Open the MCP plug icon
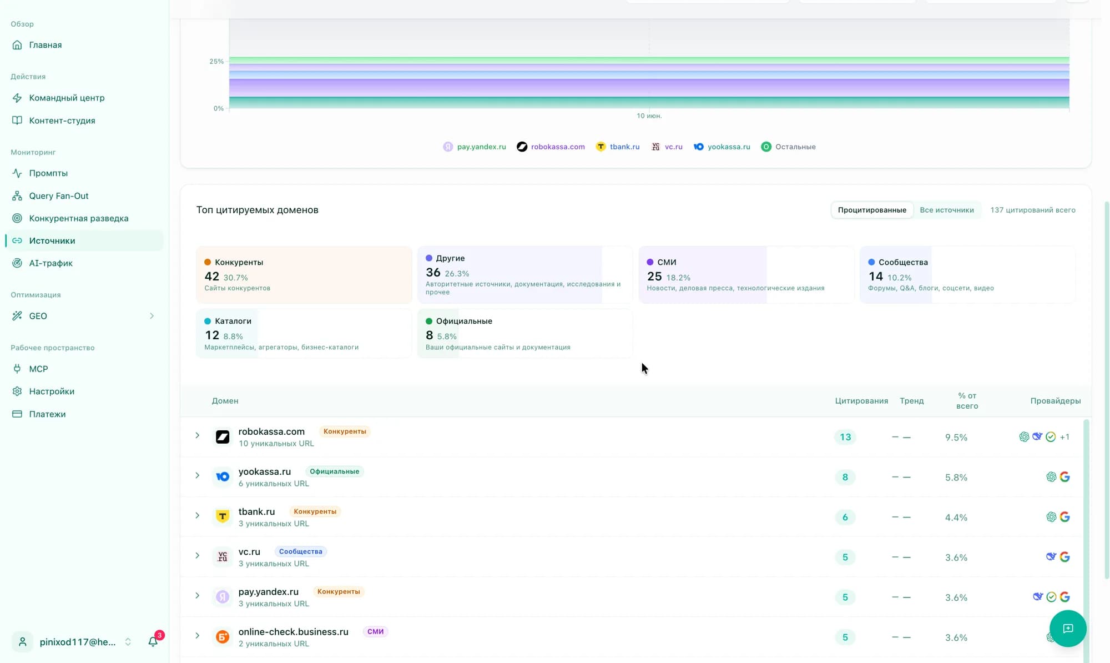The height and width of the screenshot is (663, 1110). pos(17,369)
